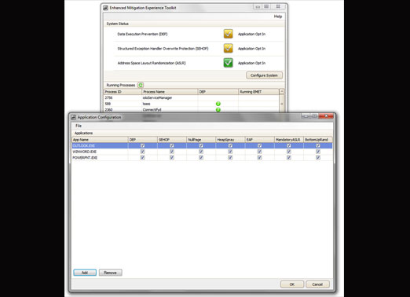This screenshot has height=297, width=410.
Task: Sort by the App Name column header
Action: click(x=100, y=140)
